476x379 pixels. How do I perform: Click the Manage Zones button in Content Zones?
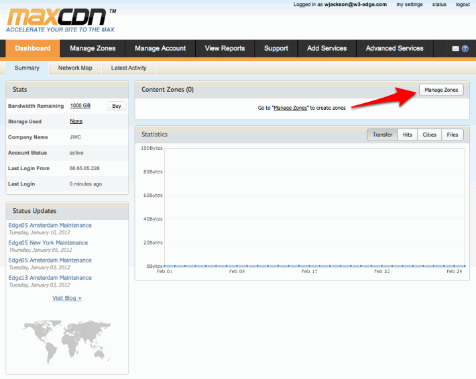click(x=441, y=90)
